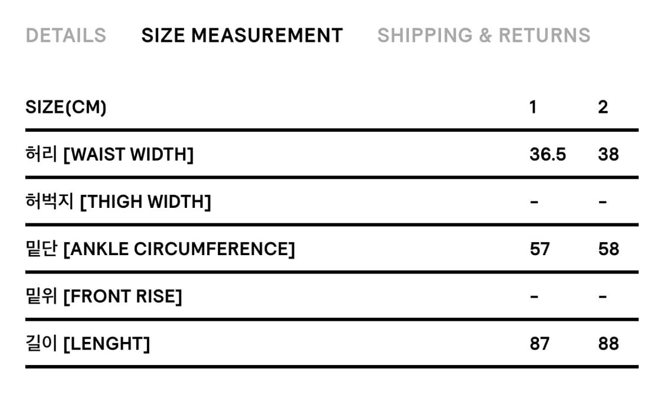Select the SIZE MEASUREMENT tab
Screen dimensions: 664x401
pyautogui.click(x=242, y=35)
